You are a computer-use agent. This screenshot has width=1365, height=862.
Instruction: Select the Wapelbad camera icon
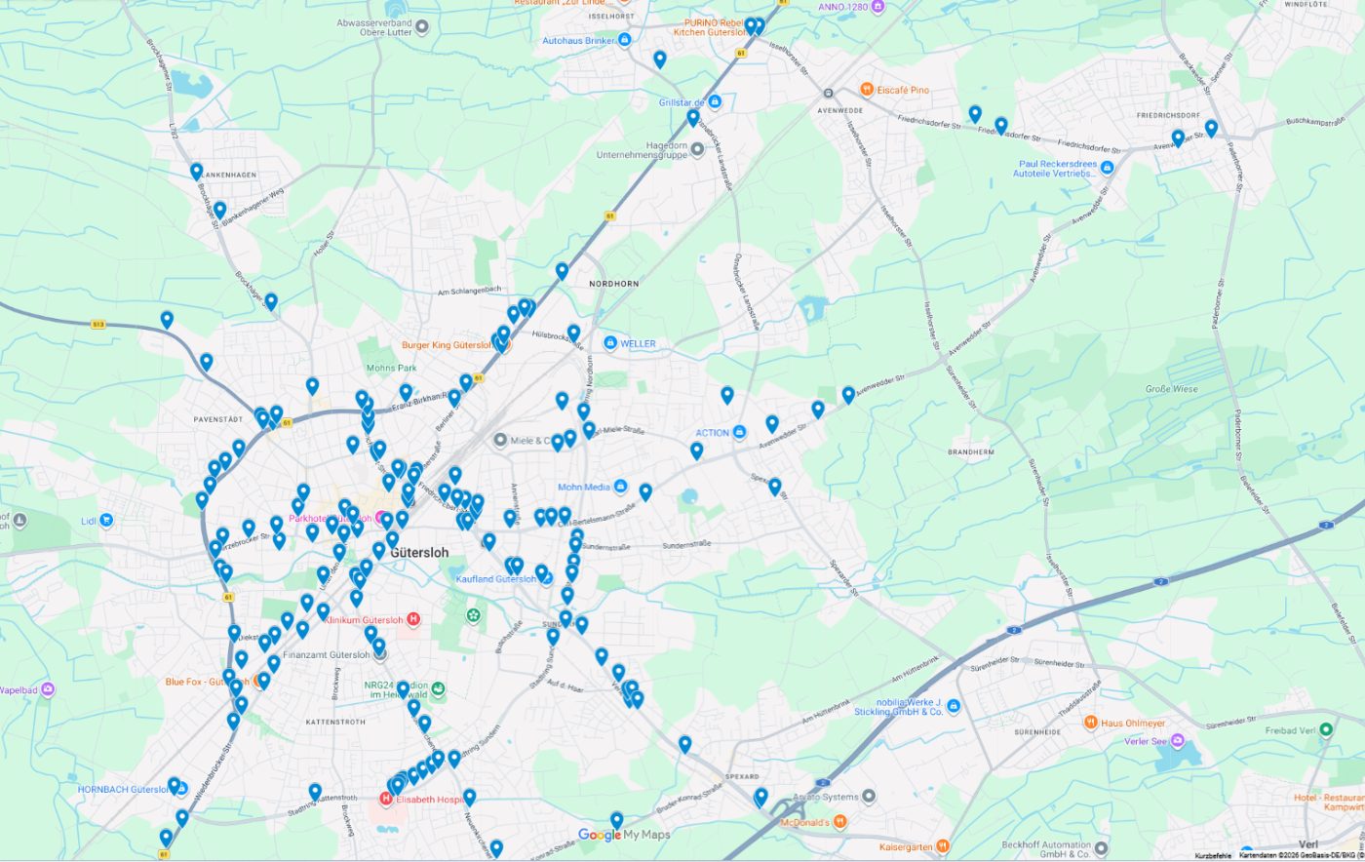pos(48,690)
